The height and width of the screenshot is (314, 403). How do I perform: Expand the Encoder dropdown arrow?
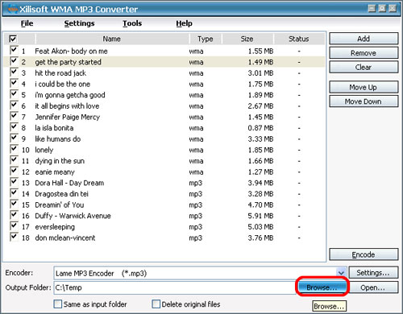click(341, 273)
